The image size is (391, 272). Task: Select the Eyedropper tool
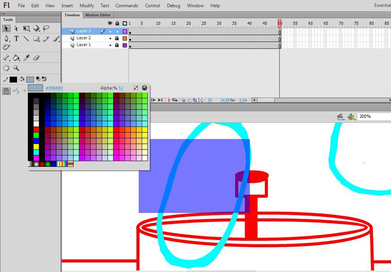(26, 58)
